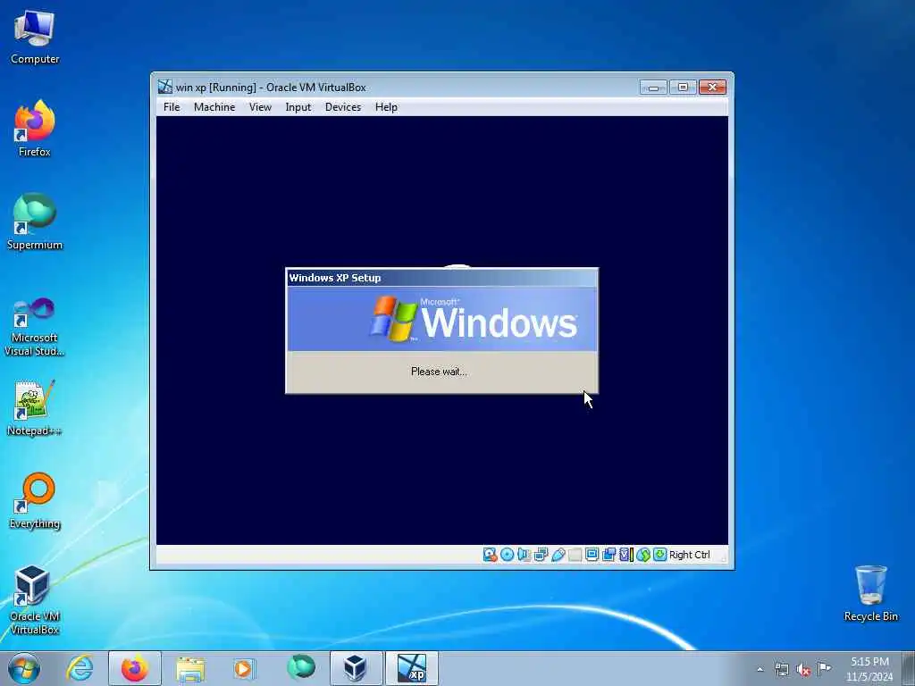Open the View menu in VirtualBox
This screenshot has height=686, width=915.
(x=260, y=107)
